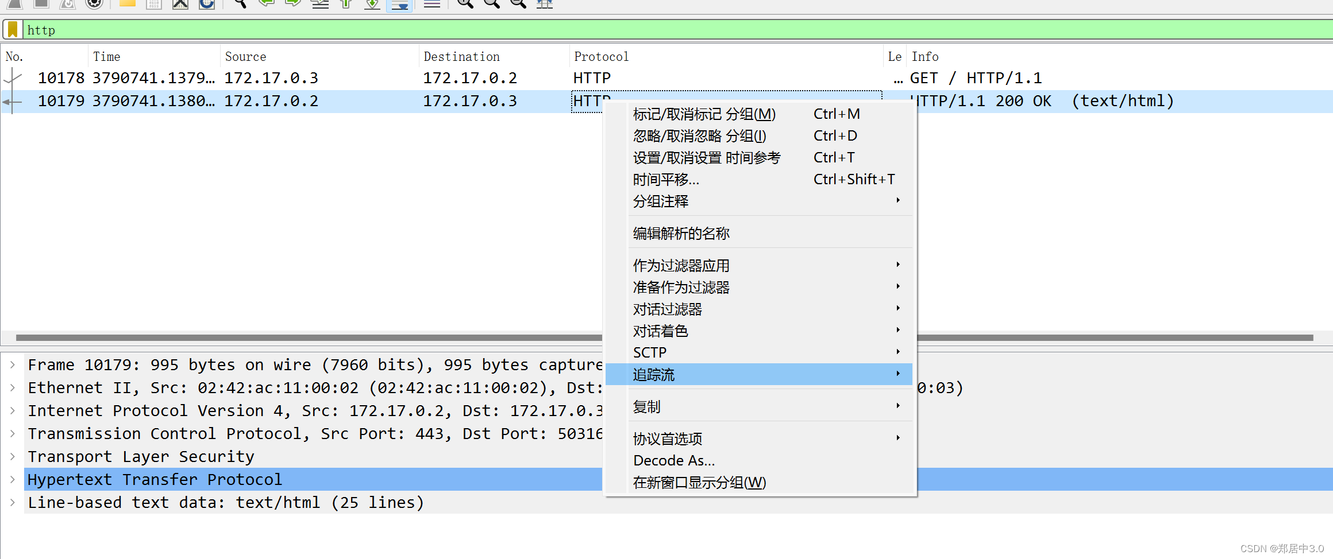1333x559 pixels.
Task: Start a new packet capture
Action: [14, 3]
